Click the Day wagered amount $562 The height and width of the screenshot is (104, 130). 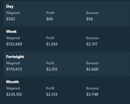click(11, 19)
